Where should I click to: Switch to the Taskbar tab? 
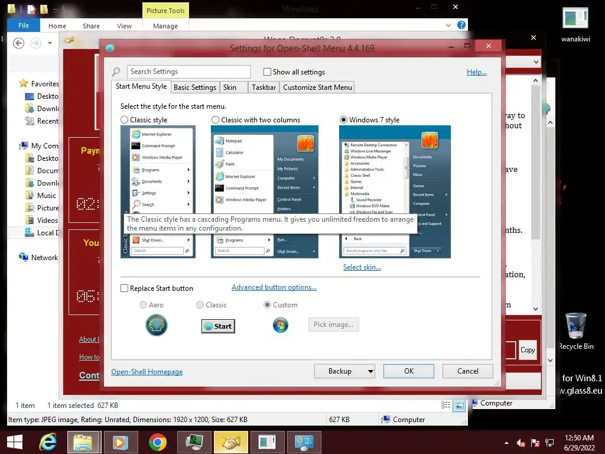(x=264, y=87)
